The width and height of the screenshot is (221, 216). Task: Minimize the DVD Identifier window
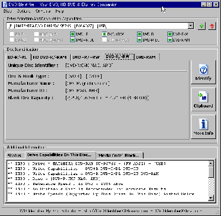pyautogui.click(x=203, y=4)
